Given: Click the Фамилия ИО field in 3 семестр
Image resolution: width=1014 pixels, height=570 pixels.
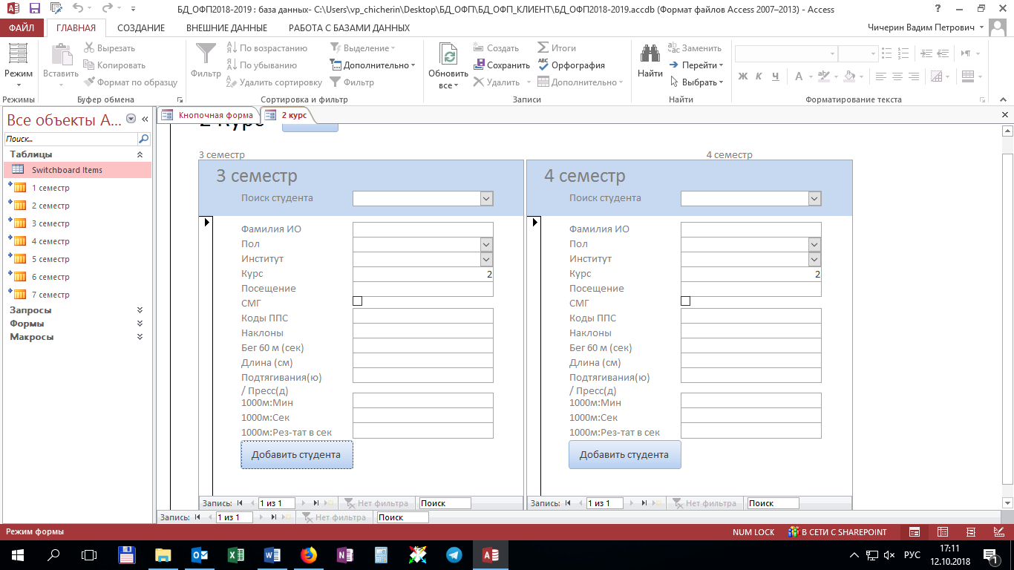Looking at the screenshot, I should (x=422, y=229).
